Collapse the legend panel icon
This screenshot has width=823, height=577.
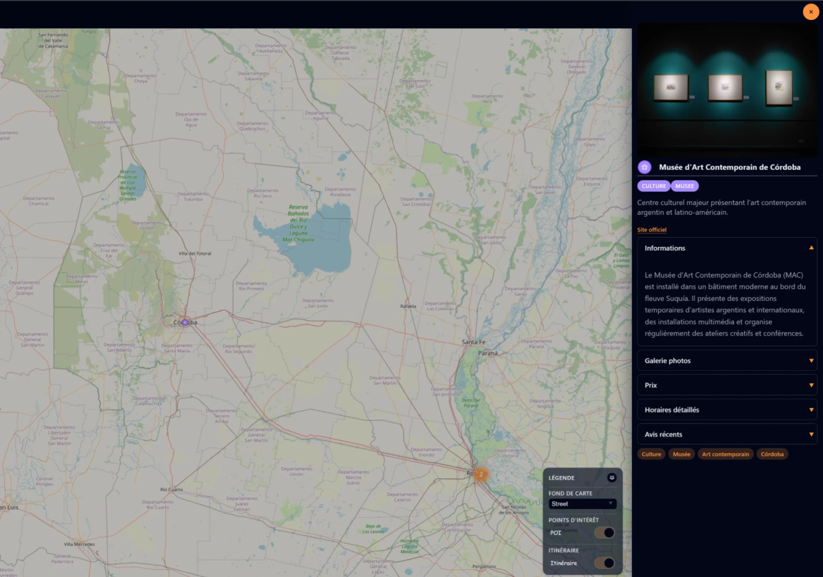[612, 477]
